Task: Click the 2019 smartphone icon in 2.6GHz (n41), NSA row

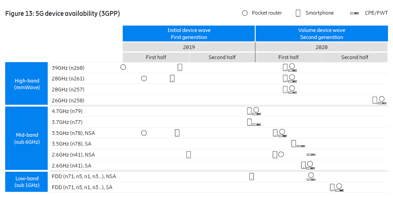Action: pyautogui.click(x=188, y=155)
